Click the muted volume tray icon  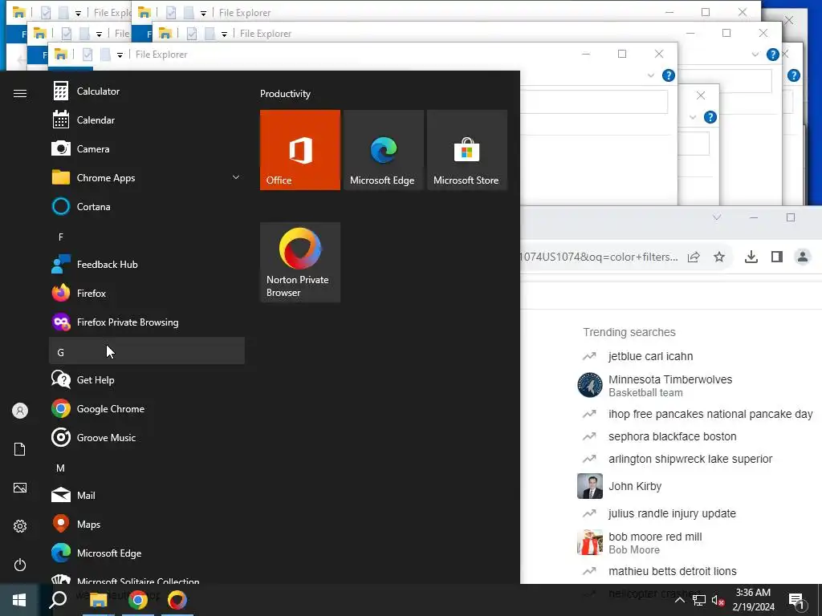point(718,600)
